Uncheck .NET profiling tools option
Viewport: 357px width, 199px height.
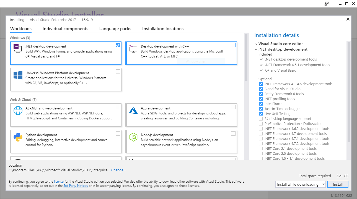coord(261,99)
